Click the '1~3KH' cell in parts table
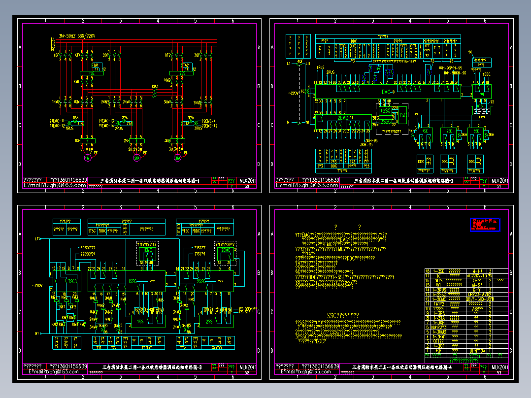 (439, 323)
